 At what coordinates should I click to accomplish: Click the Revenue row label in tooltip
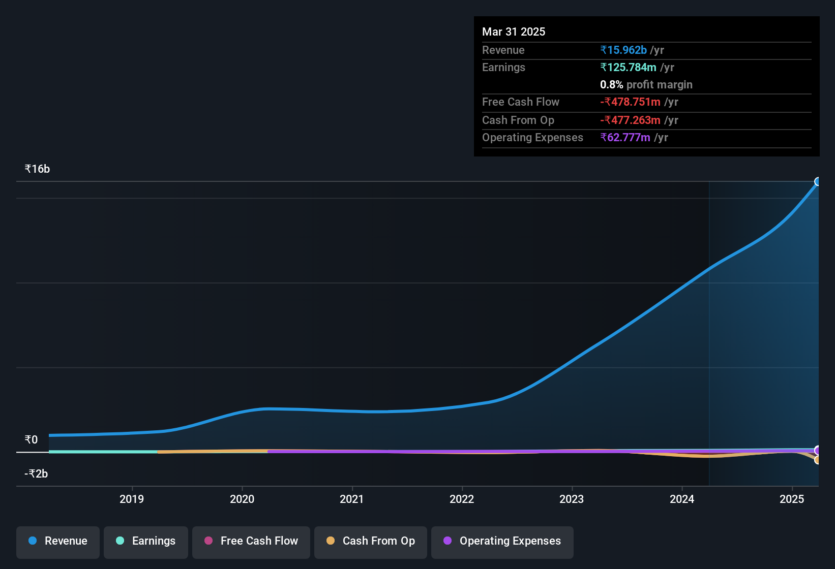[x=503, y=50]
